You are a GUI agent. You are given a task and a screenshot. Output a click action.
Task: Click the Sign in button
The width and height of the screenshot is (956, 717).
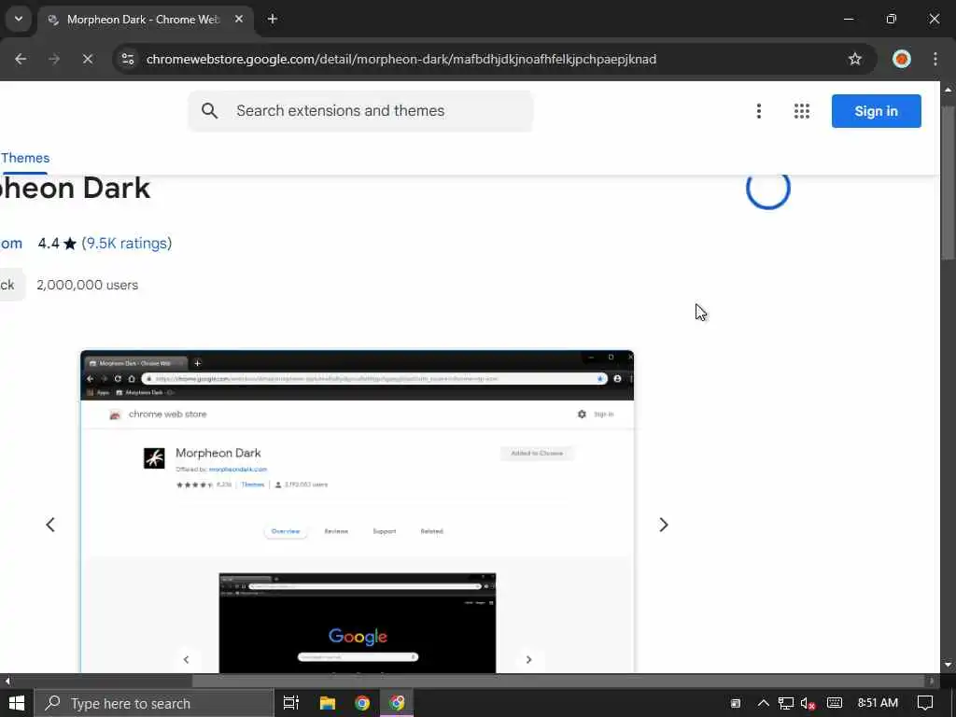876,111
